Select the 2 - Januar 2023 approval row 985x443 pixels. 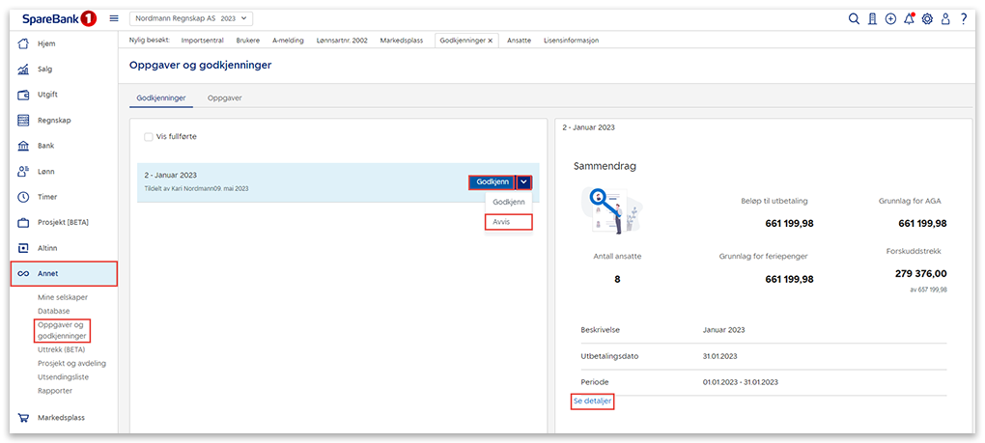(x=290, y=181)
